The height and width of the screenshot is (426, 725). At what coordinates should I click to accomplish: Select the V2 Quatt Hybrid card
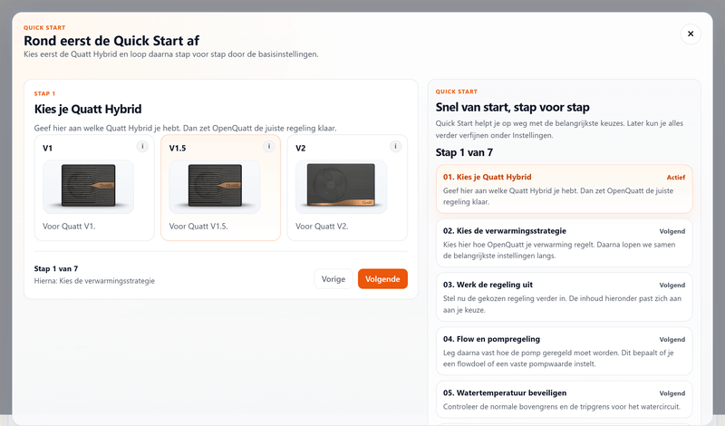pyautogui.click(x=347, y=188)
